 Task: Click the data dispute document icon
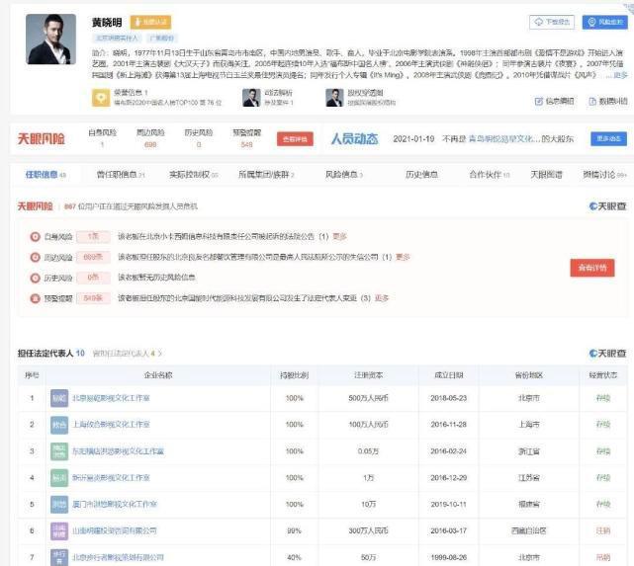click(x=592, y=102)
